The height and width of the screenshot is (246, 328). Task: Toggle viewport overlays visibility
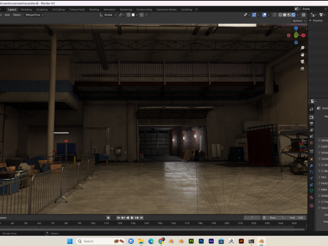(264, 15)
